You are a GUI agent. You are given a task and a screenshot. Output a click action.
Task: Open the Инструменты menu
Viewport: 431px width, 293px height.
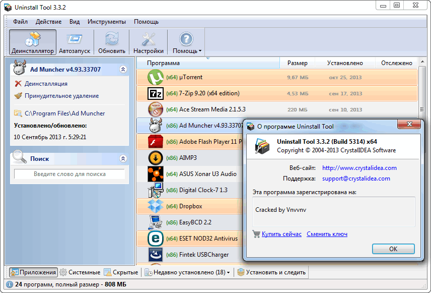pyautogui.click(x=107, y=22)
